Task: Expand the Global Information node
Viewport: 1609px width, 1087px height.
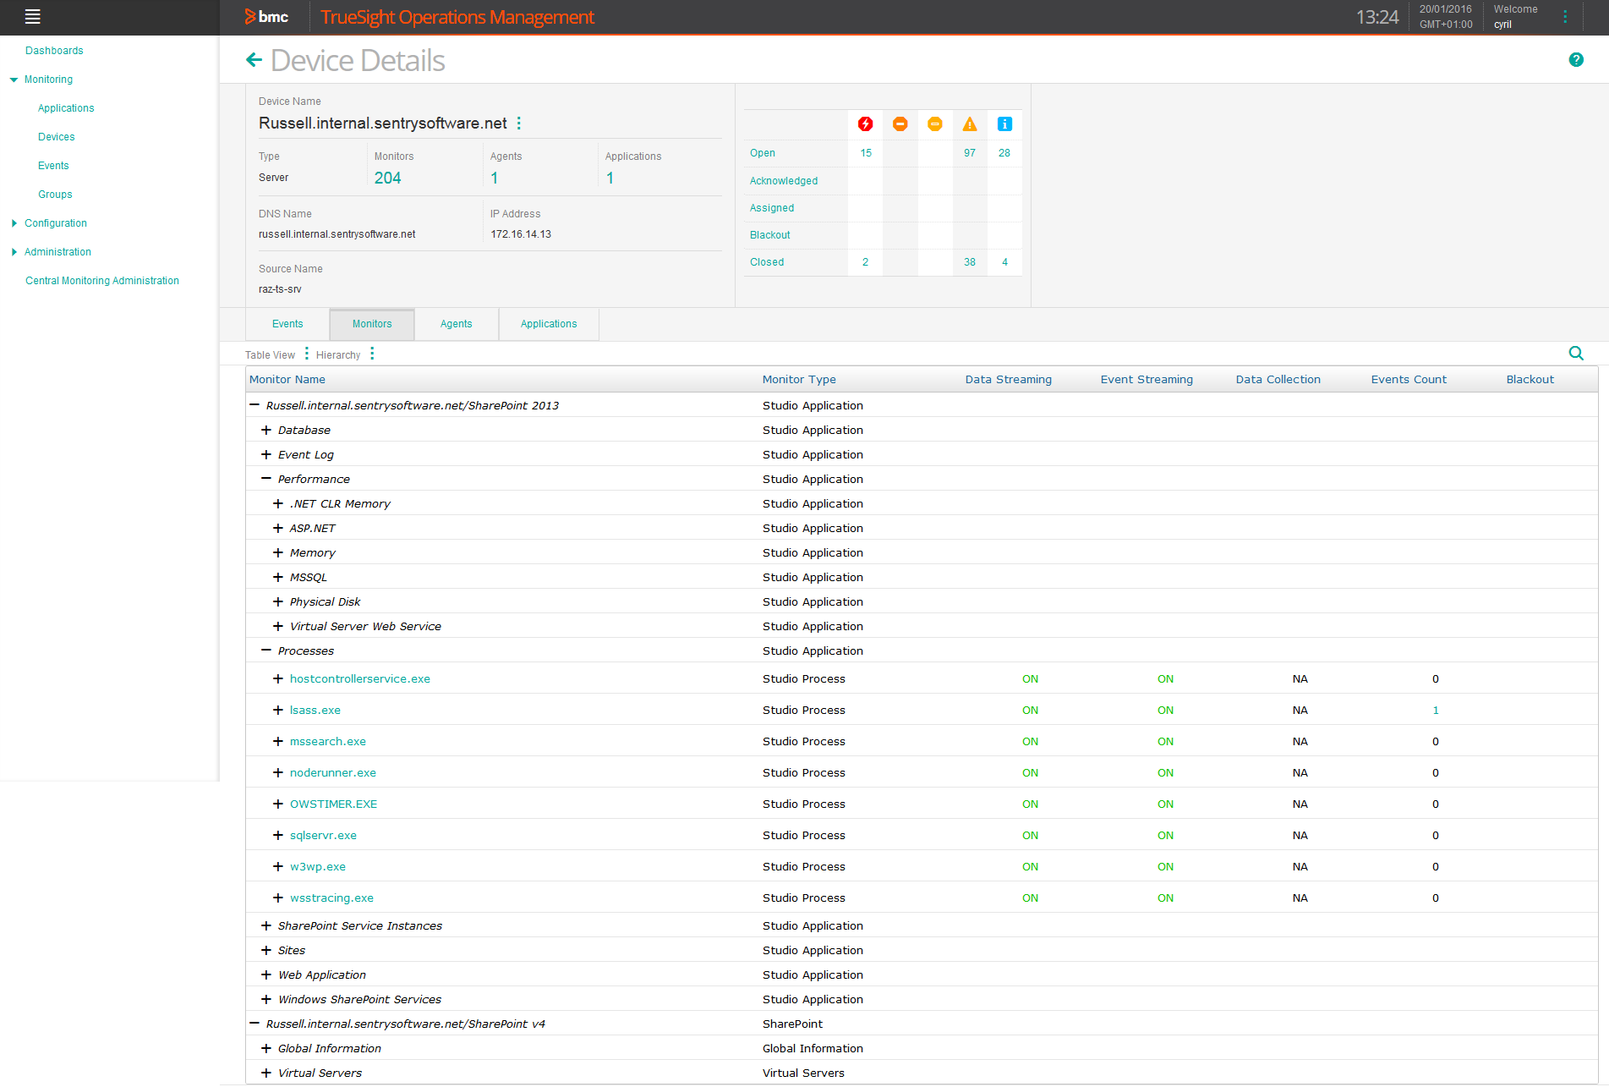Action: (x=266, y=1048)
